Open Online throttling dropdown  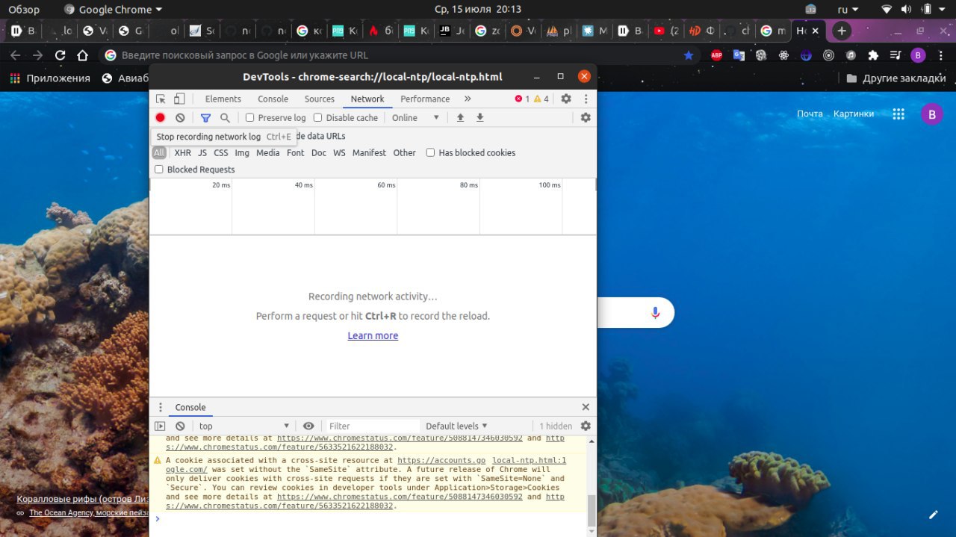coord(415,118)
